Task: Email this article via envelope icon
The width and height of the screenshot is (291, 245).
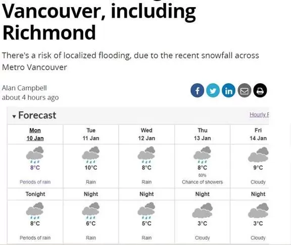Action: 244,90
